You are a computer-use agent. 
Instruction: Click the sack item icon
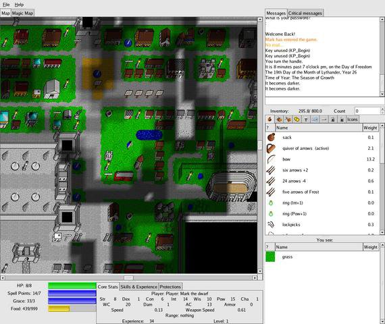(271, 137)
